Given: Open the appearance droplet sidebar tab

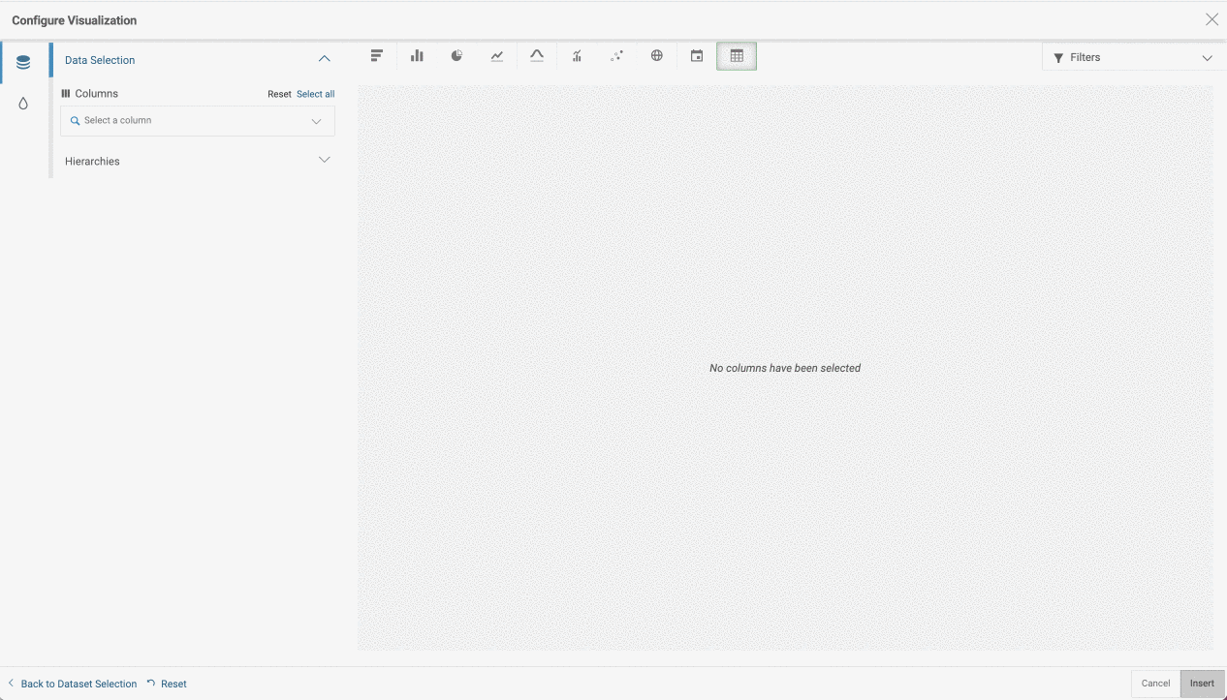Looking at the screenshot, I should tap(23, 104).
